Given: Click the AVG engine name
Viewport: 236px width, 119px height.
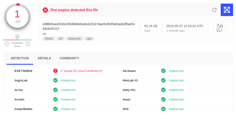Looking at the screenshot, I should [125, 109].
